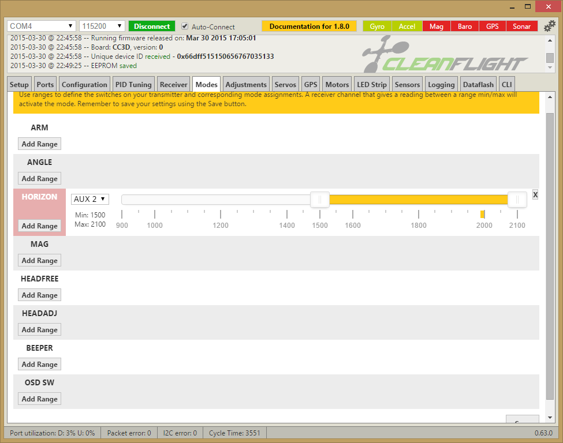
Task: Click the GPS sensor status indicator
Action: coord(492,27)
